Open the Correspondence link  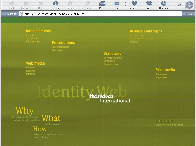[113, 58]
